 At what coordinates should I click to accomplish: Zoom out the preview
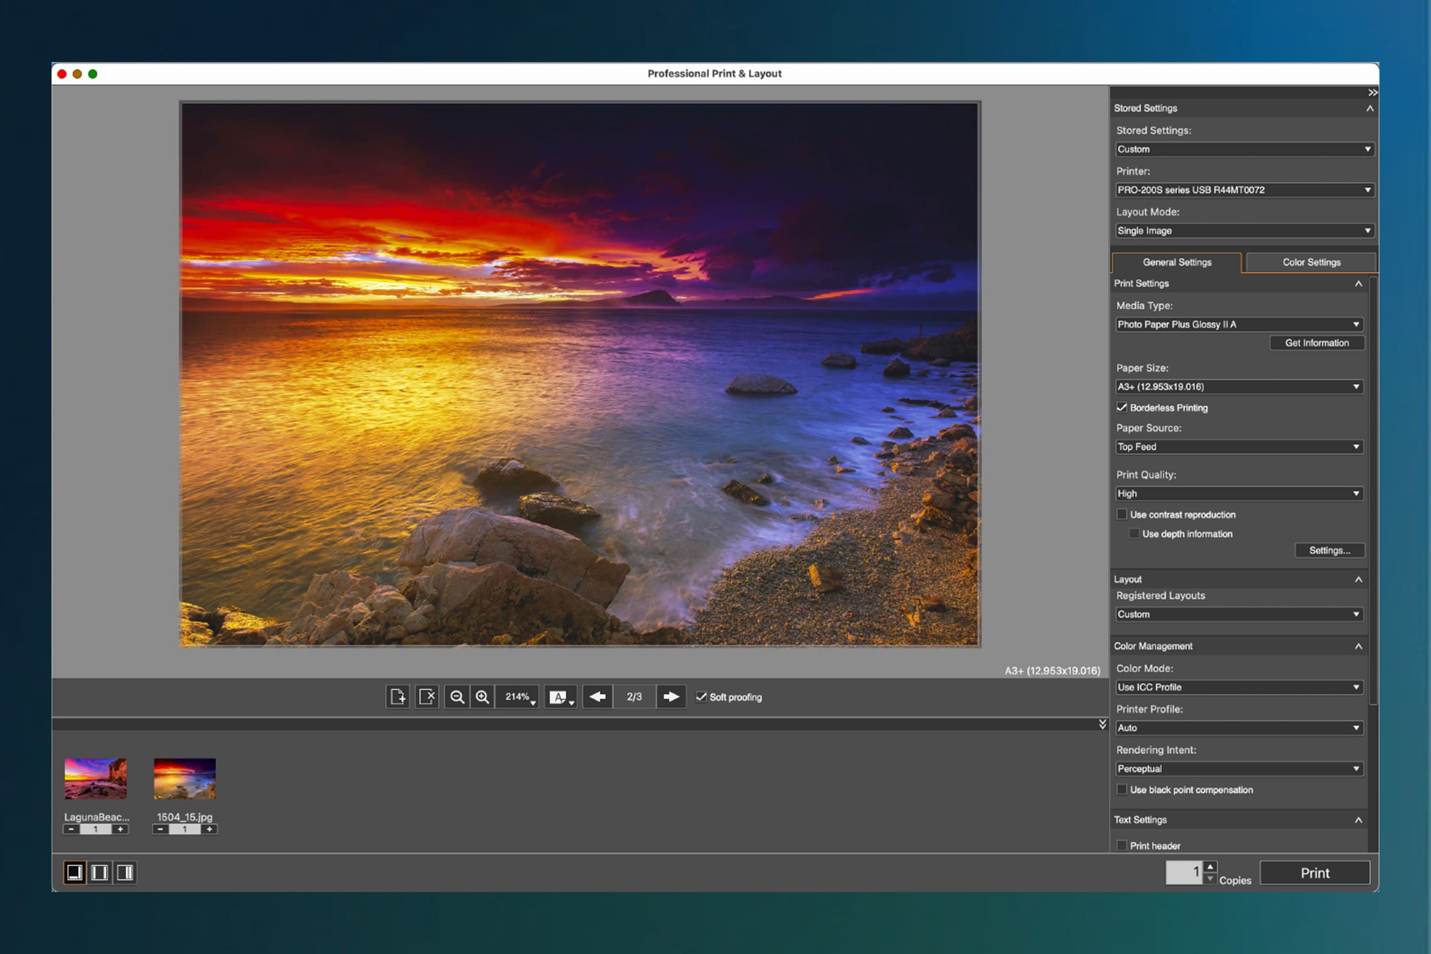[457, 696]
